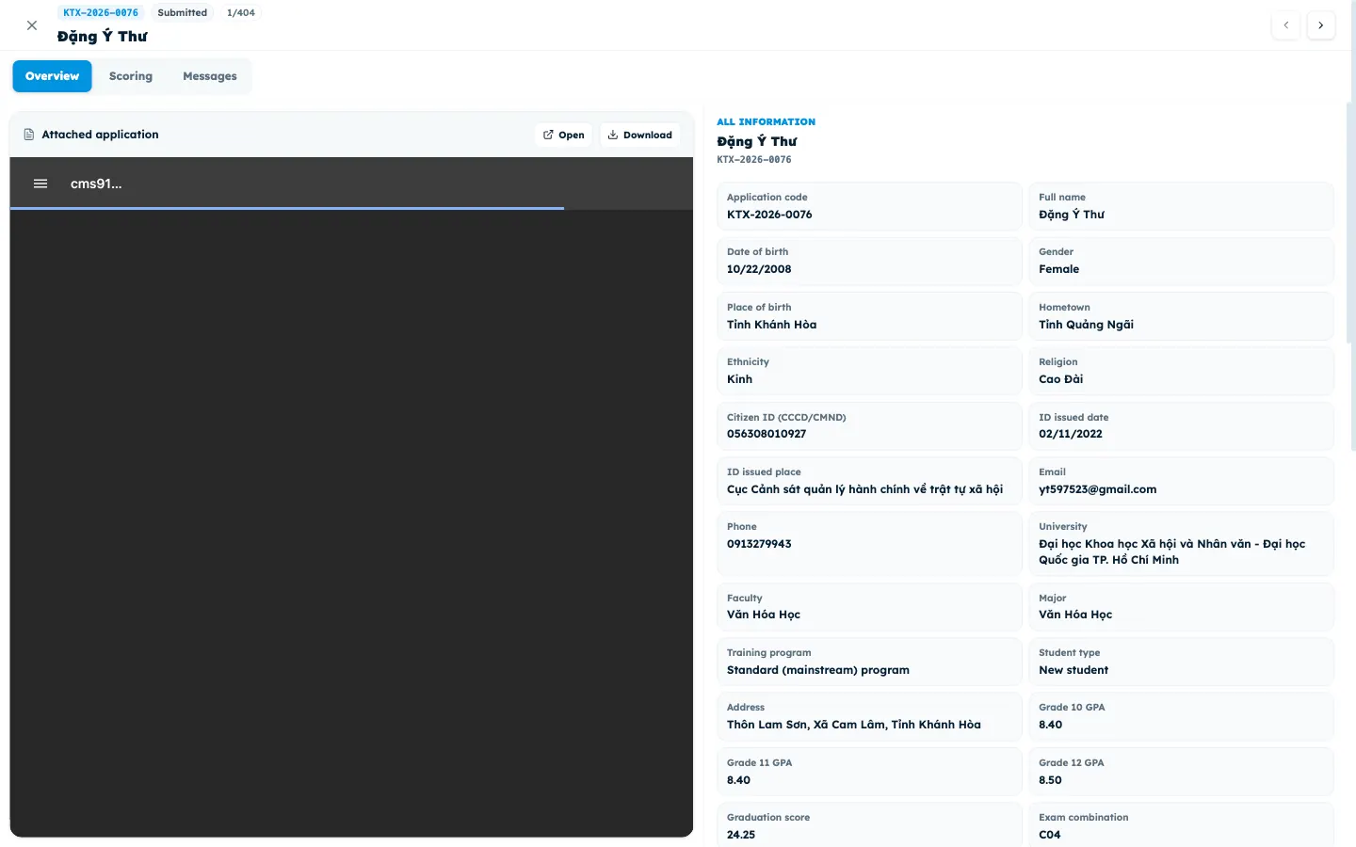
Task: Click the 1/404 record counter
Action: click(x=241, y=12)
